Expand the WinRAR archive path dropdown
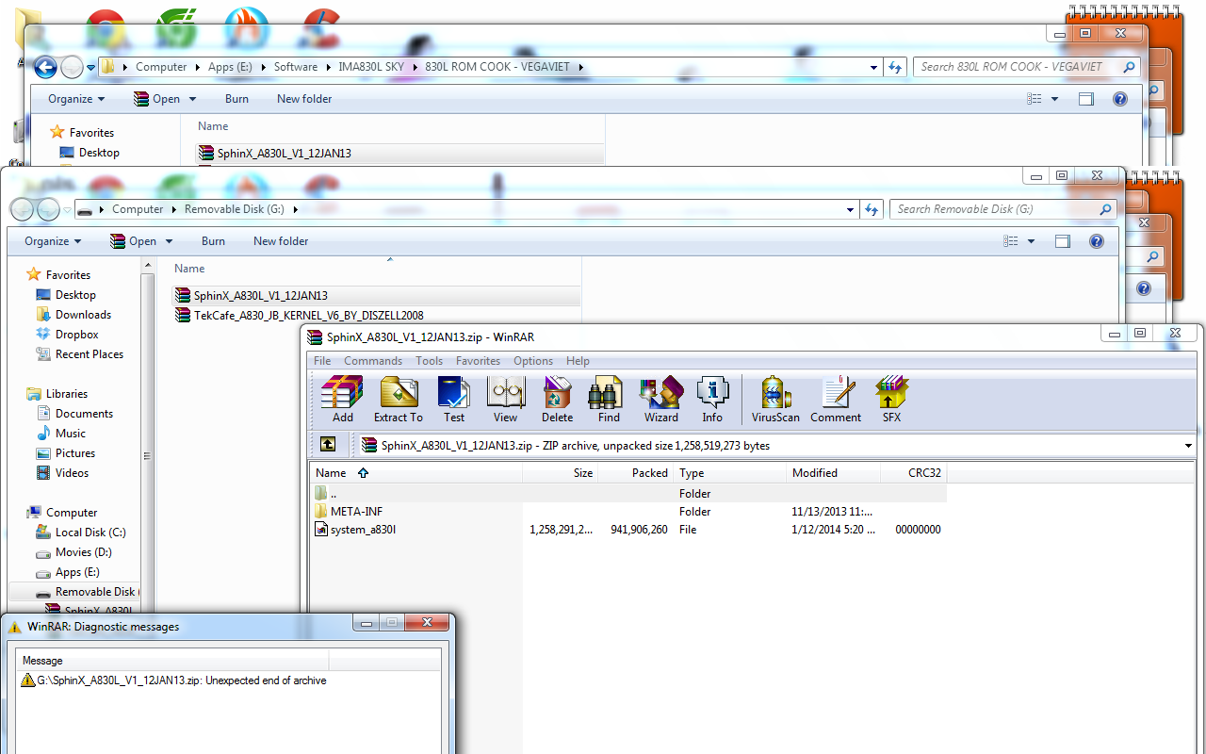This screenshot has width=1206, height=754. 1188,446
